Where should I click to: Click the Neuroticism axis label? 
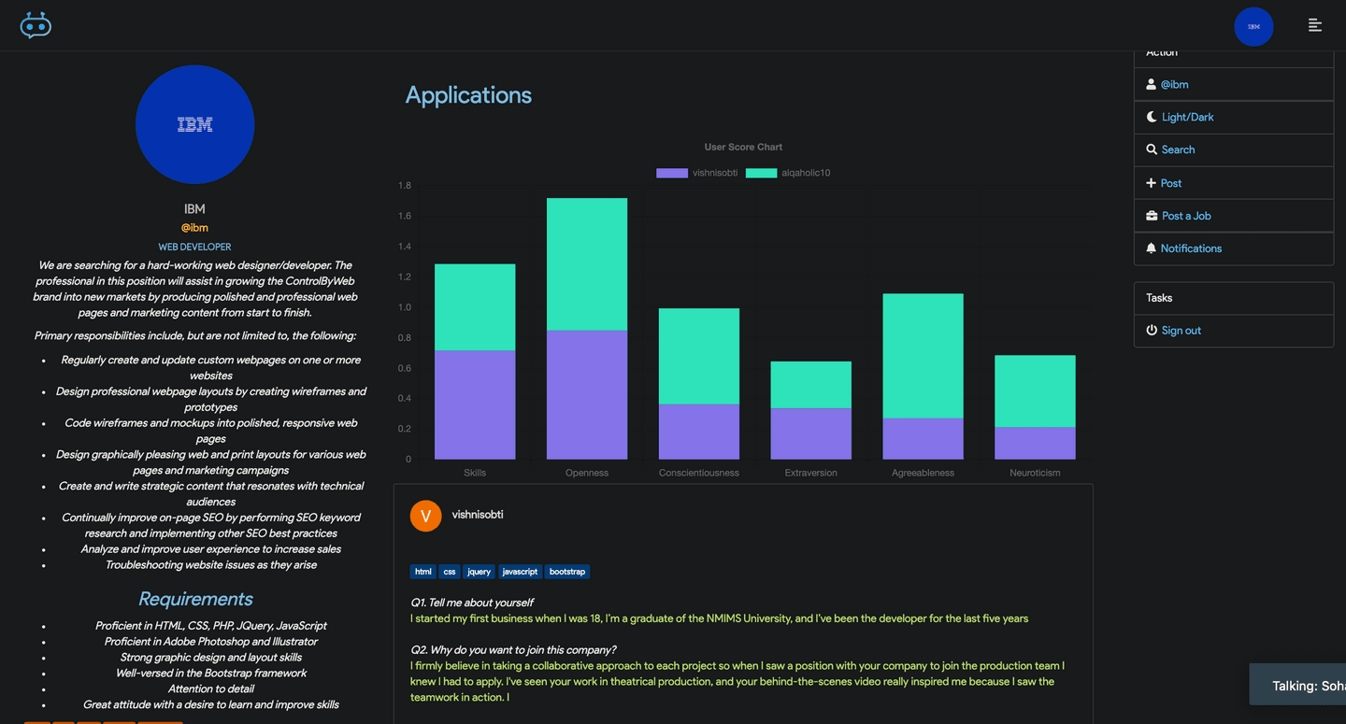(x=1035, y=473)
